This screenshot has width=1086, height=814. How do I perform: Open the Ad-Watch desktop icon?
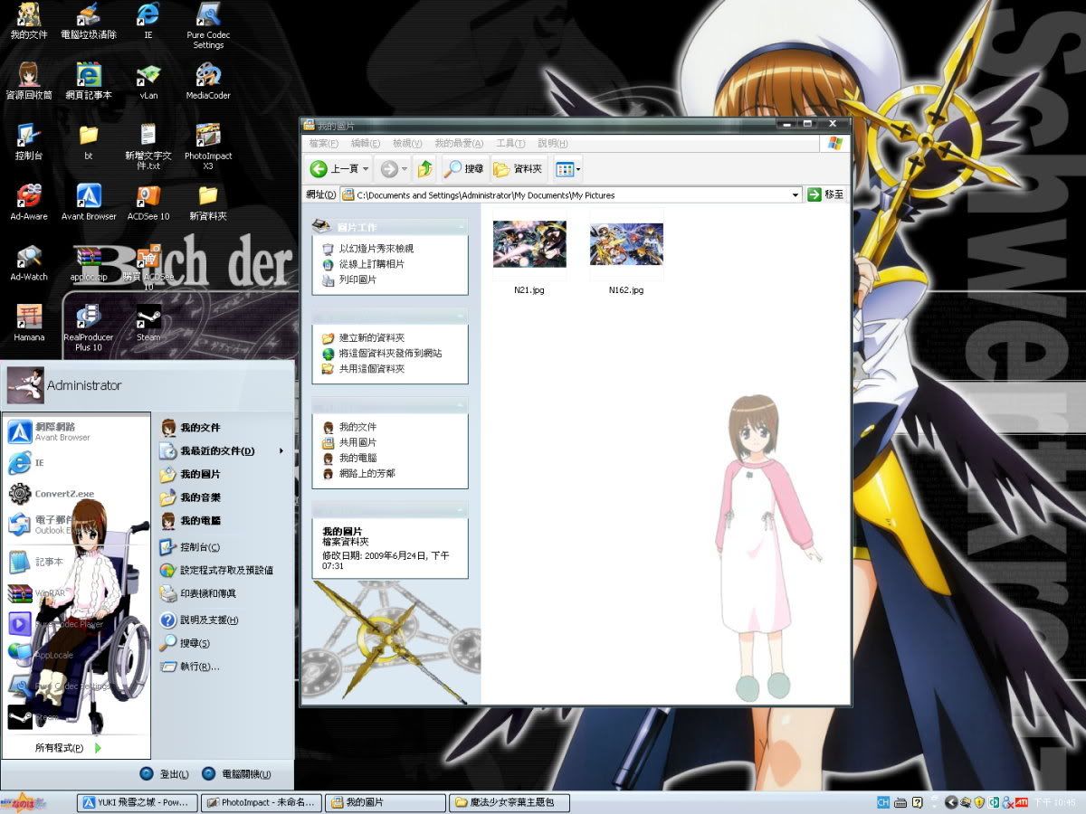click(29, 262)
